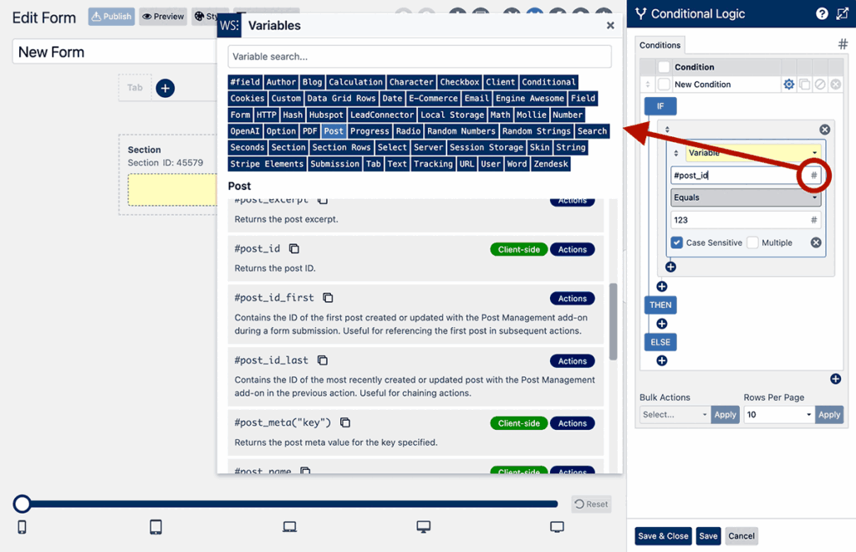Open the Variable type dropdown
This screenshot has width=856, height=552.
coord(753,152)
